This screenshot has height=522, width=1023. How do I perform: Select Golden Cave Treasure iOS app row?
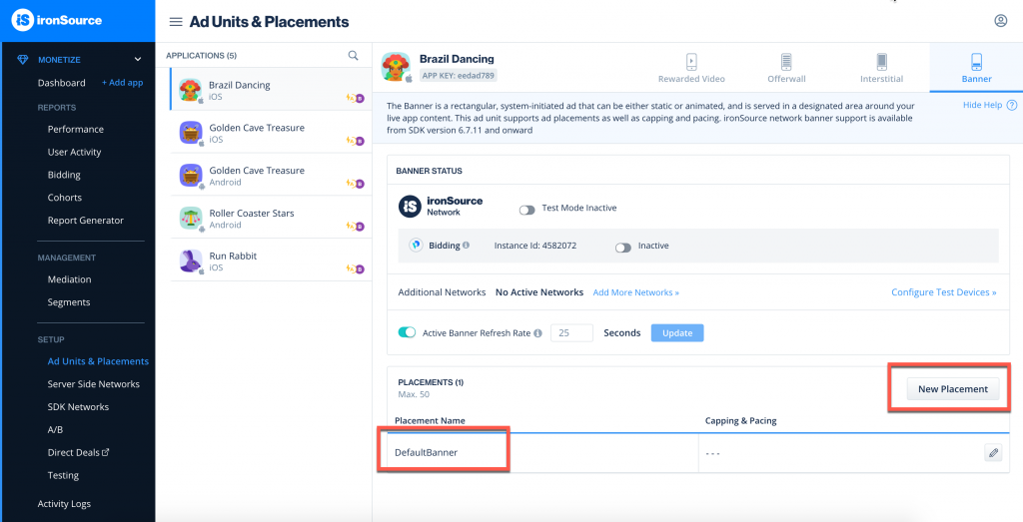(x=271, y=133)
